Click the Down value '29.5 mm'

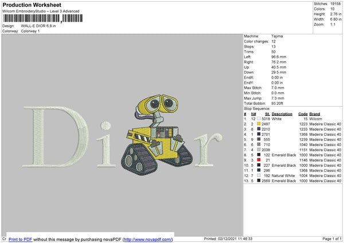pos(279,72)
